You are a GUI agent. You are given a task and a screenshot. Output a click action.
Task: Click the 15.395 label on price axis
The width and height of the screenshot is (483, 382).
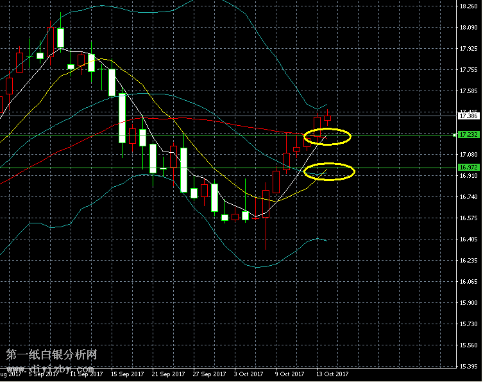(x=468, y=367)
